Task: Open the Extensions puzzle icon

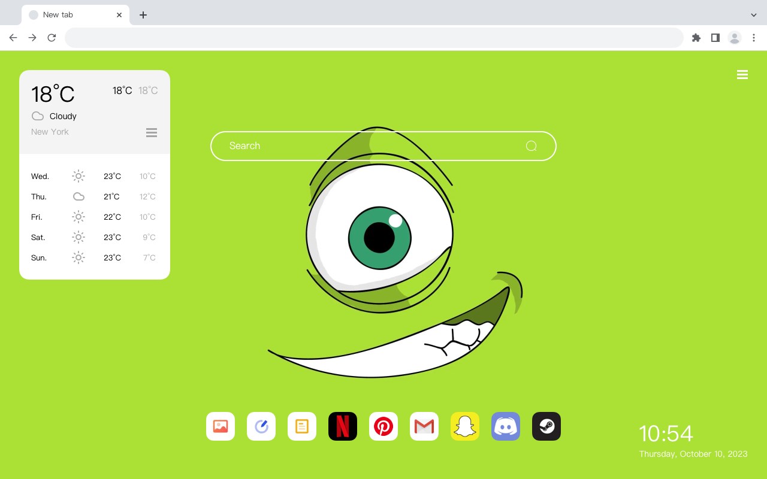Action: click(x=696, y=38)
